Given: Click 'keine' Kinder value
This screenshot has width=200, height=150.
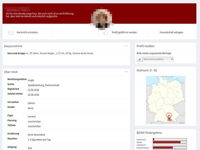Looking at the screenshot, I should [x=30, y=108].
